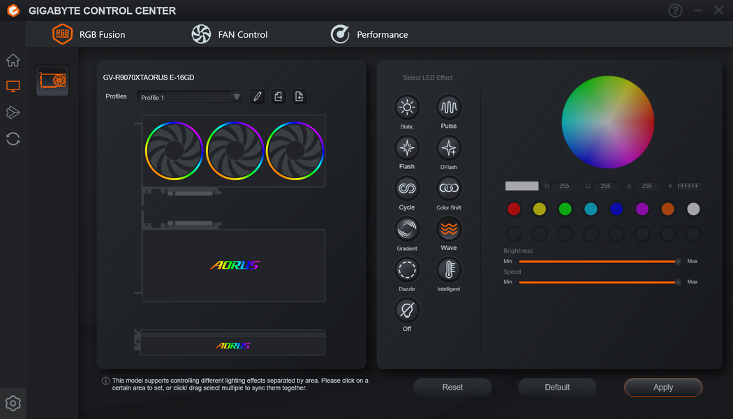Select the cyan color preset
733x419 pixels.
click(591, 209)
